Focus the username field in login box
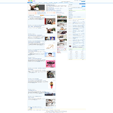This screenshot has height=113, width=113. tap(75, 6)
